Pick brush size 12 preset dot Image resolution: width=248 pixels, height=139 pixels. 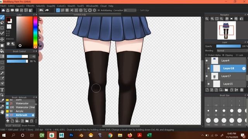coord(208,111)
